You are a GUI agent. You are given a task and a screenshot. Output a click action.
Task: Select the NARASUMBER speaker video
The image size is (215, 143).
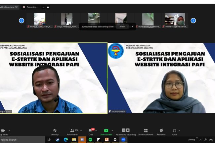point(161,78)
